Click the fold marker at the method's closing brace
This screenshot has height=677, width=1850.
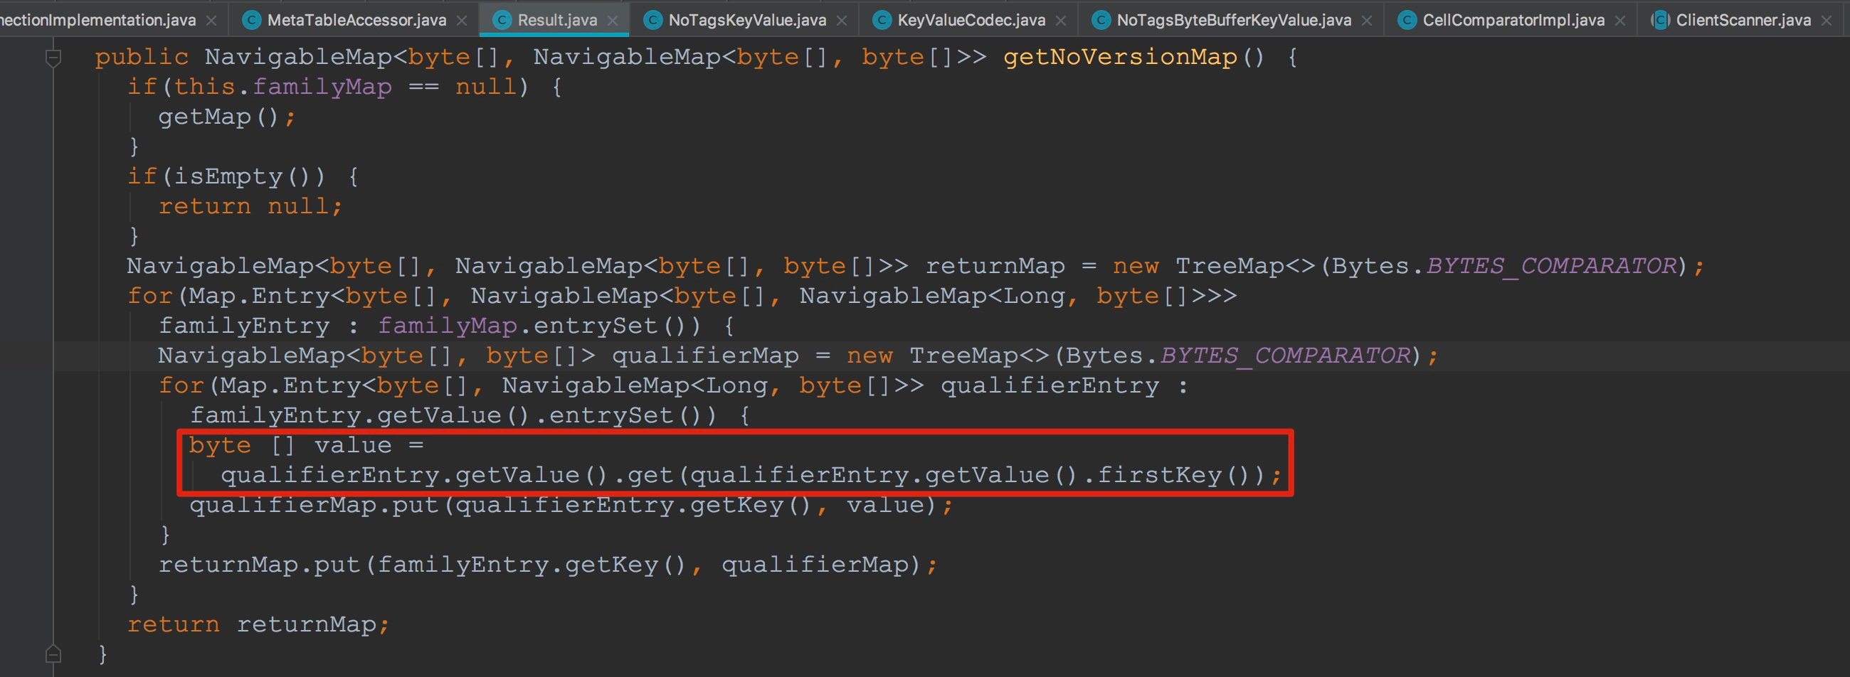click(x=53, y=654)
